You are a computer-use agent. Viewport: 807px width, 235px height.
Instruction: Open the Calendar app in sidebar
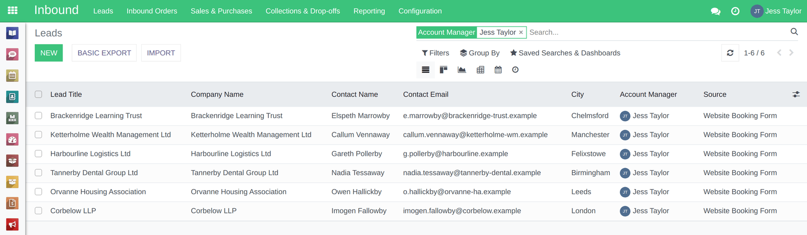[13, 75]
